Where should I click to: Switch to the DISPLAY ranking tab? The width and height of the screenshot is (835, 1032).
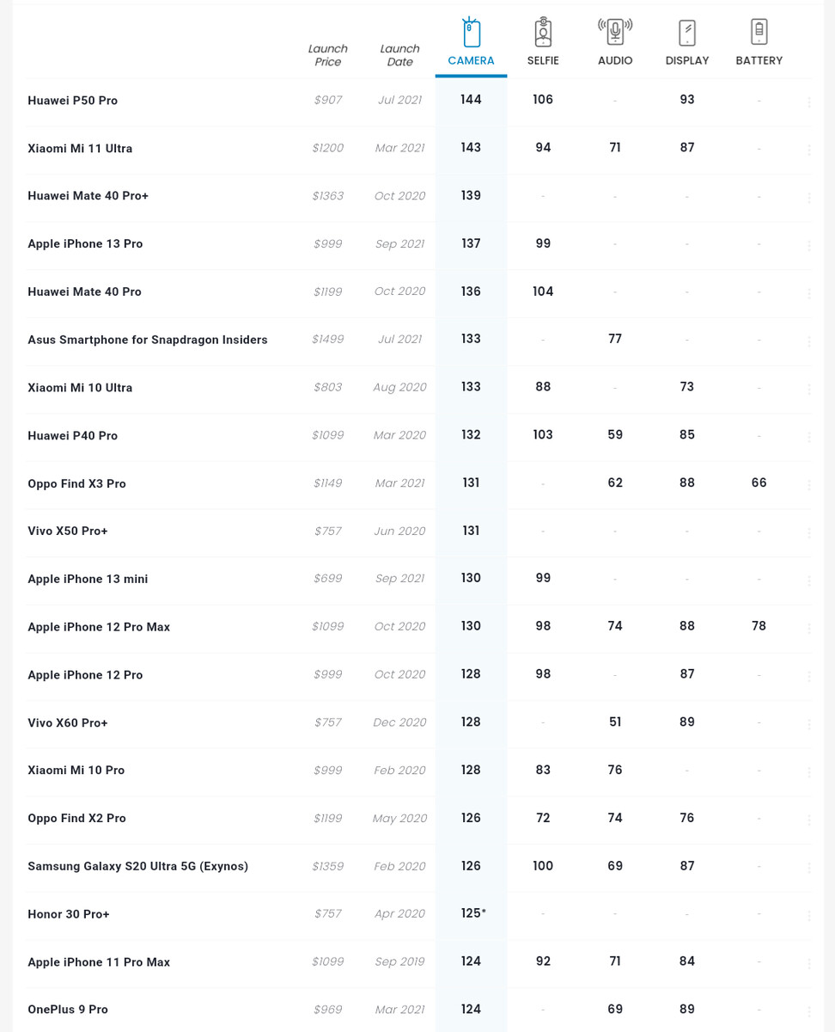click(x=687, y=61)
